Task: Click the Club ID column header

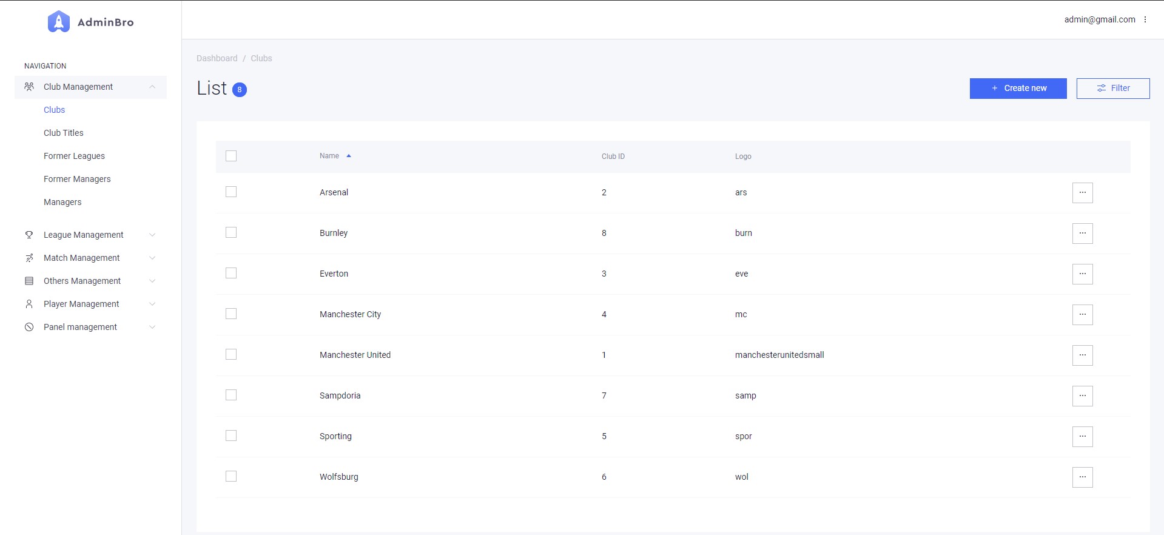Action: pos(613,156)
